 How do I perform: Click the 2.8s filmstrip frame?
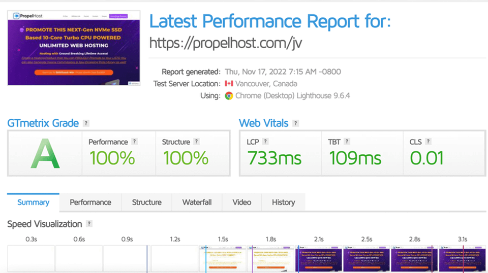pos(415,259)
